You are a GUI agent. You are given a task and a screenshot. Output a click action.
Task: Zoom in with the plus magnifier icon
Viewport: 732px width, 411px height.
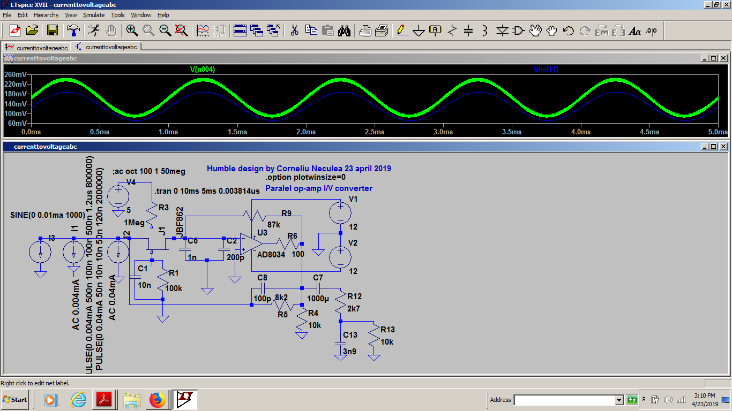tap(132, 31)
